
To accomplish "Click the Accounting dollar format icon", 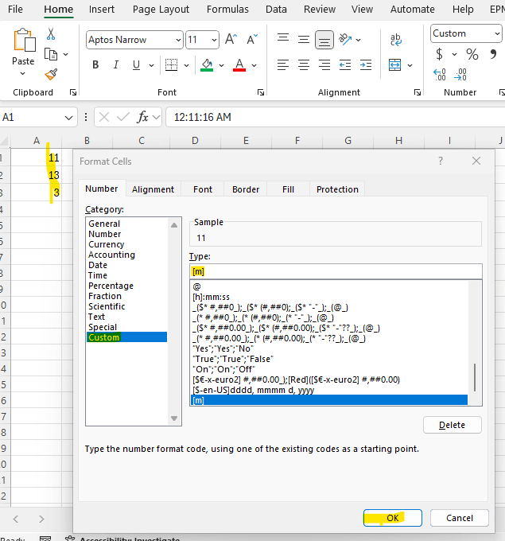I will click(x=439, y=54).
